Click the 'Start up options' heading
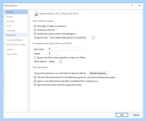This screenshot has width=146, height=121. coord(40,67)
